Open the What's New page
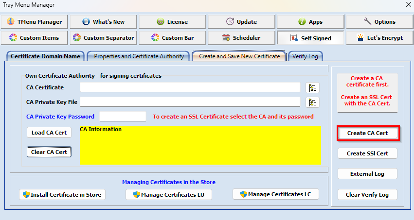The width and height of the screenshot is (414, 220). coord(103,21)
